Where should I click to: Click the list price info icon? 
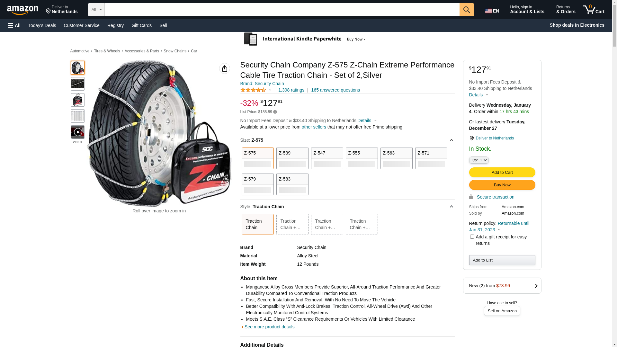275,112
